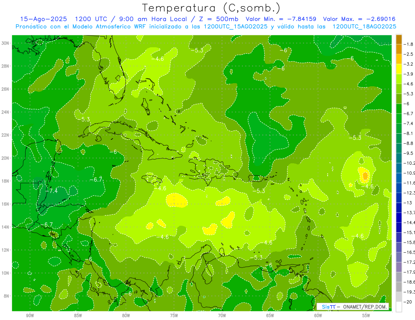Click the '75W' longitude axis label
The image size is (415, 320).
(174, 316)
